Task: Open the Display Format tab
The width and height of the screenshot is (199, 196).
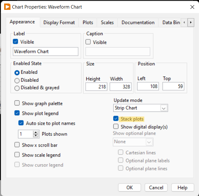Action: [x=59, y=23]
